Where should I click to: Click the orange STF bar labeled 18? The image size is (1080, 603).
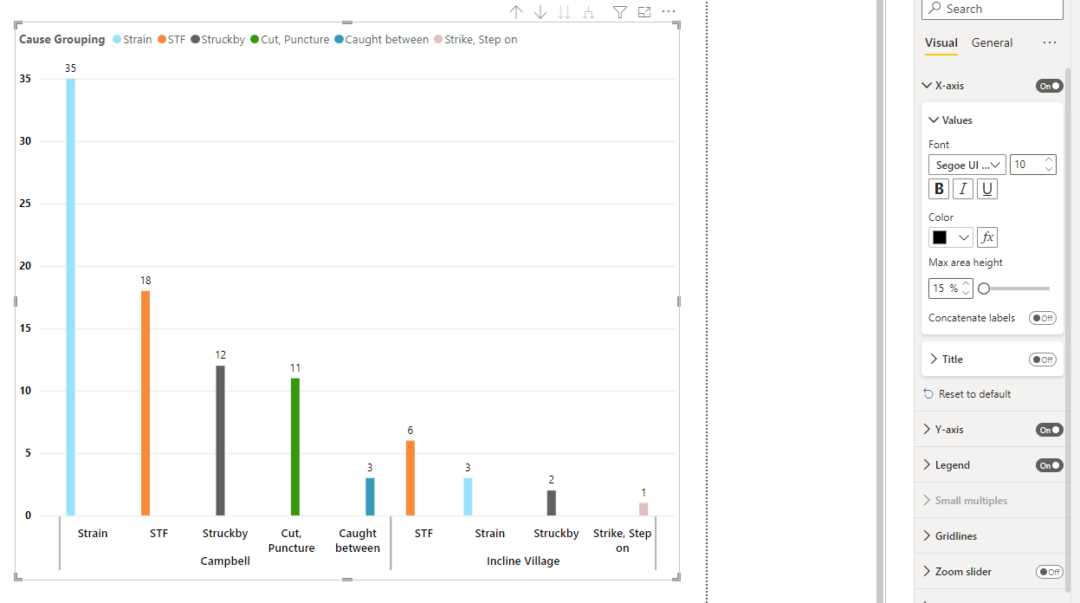tap(146, 403)
